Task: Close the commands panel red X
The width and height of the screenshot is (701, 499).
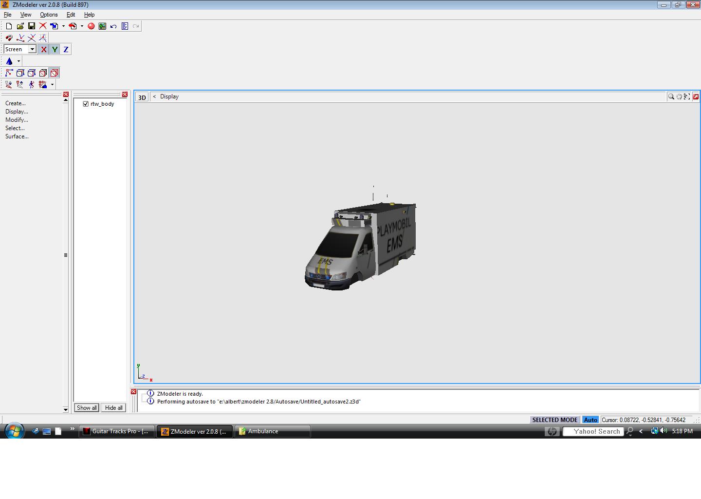Action: click(66, 95)
